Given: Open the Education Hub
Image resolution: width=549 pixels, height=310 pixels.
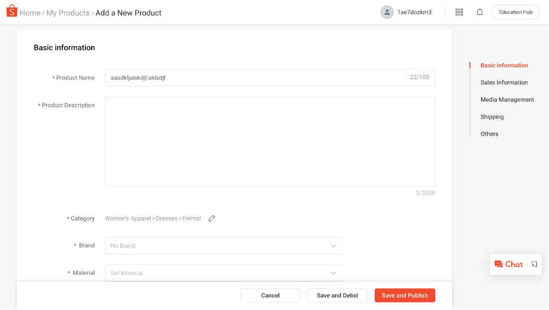Looking at the screenshot, I should click(x=516, y=12).
